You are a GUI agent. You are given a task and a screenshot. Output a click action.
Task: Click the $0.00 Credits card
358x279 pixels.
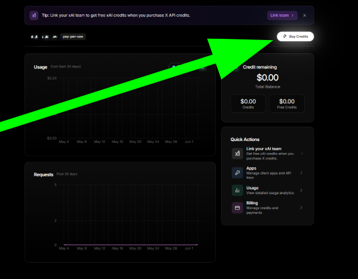[x=248, y=104]
